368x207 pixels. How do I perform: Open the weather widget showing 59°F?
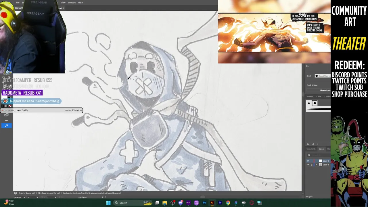pyautogui.click(x=9, y=202)
